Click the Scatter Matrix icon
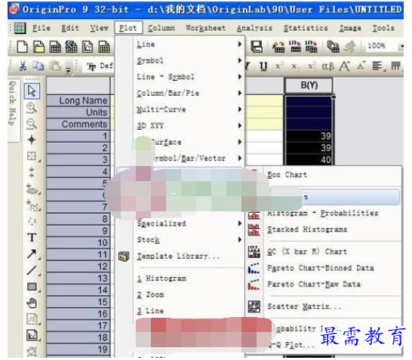The height and width of the screenshot is (360, 412). click(x=254, y=306)
